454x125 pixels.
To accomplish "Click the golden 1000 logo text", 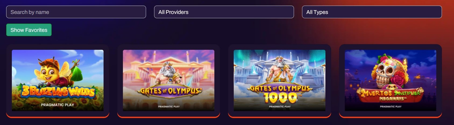I will 280,98.
